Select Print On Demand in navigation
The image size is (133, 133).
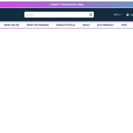point(38,25)
